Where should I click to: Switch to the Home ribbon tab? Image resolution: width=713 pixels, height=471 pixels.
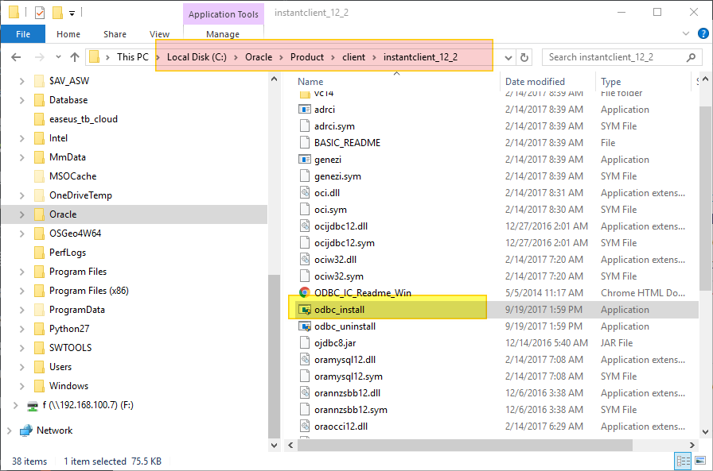(x=68, y=34)
